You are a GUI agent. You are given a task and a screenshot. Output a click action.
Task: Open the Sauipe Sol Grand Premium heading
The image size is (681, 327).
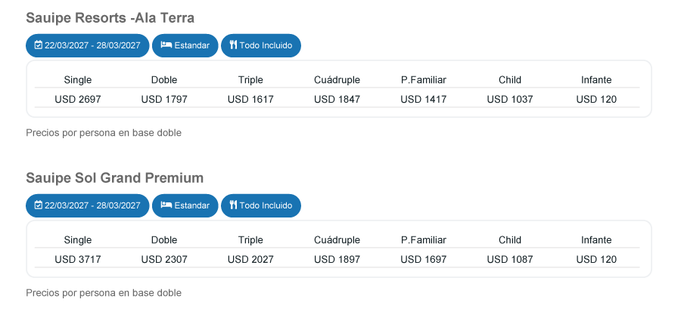coord(115,177)
